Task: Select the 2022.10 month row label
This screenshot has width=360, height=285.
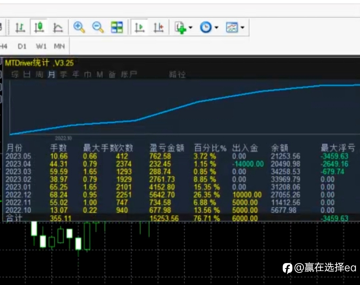Action: click(18, 210)
